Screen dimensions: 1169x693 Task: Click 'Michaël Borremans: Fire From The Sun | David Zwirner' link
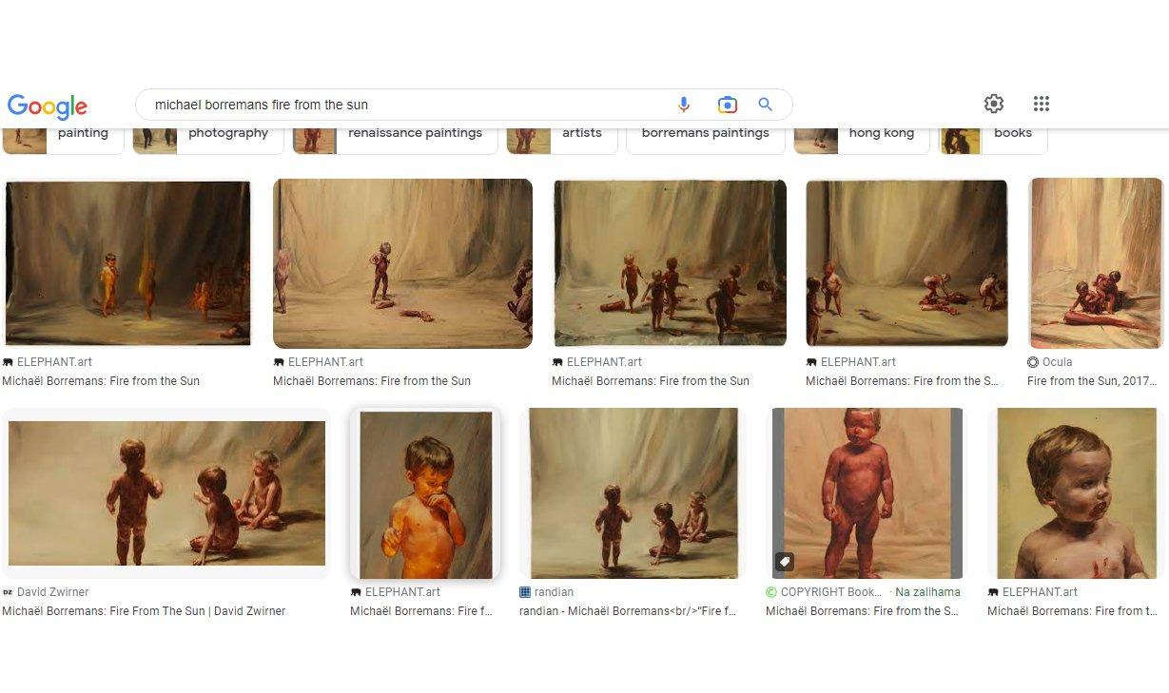[144, 611]
